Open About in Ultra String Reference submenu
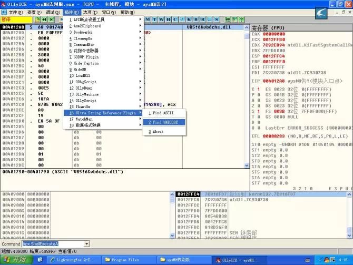 point(158,132)
